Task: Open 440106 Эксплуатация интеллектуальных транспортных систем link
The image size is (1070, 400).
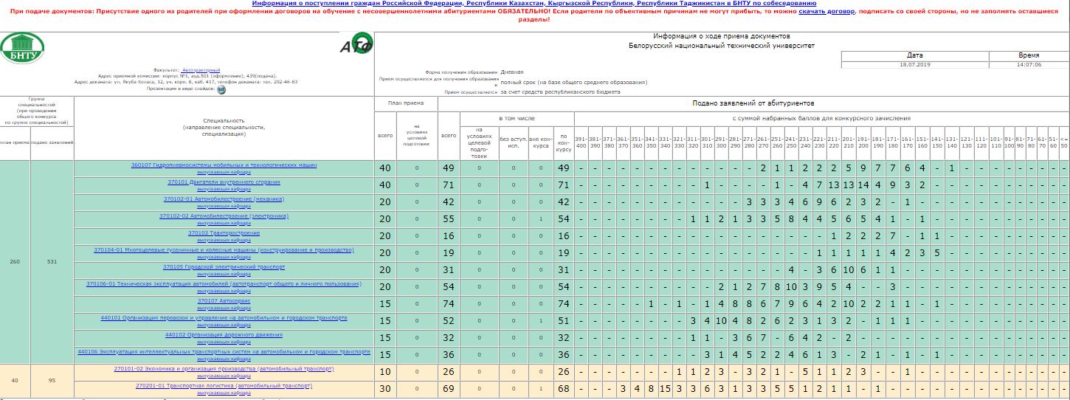Action: click(224, 351)
